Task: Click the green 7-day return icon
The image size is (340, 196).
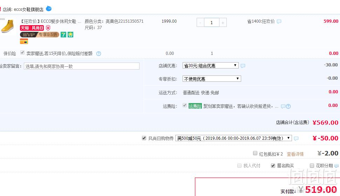Action: (x=63, y=35)
